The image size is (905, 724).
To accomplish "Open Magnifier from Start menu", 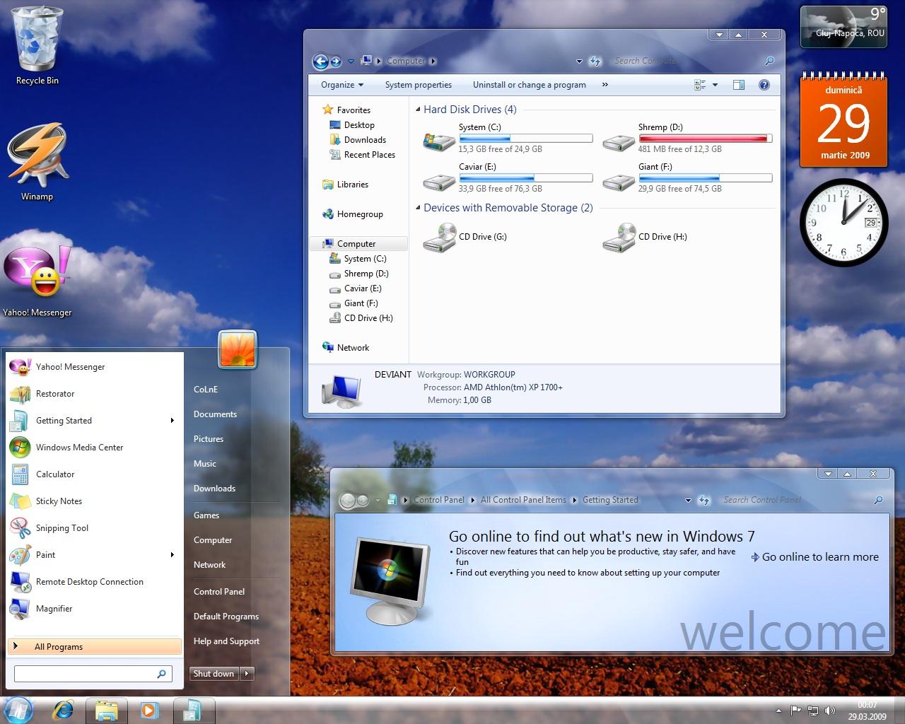I will (95, 609).
